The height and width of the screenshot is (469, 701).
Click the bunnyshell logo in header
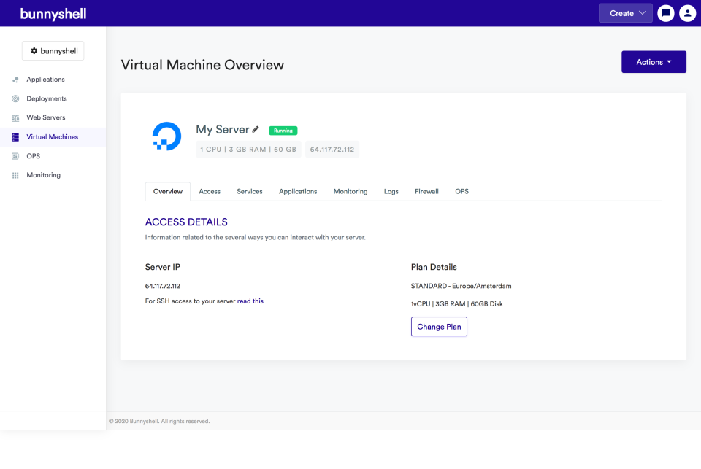click(x=53, y=14)
